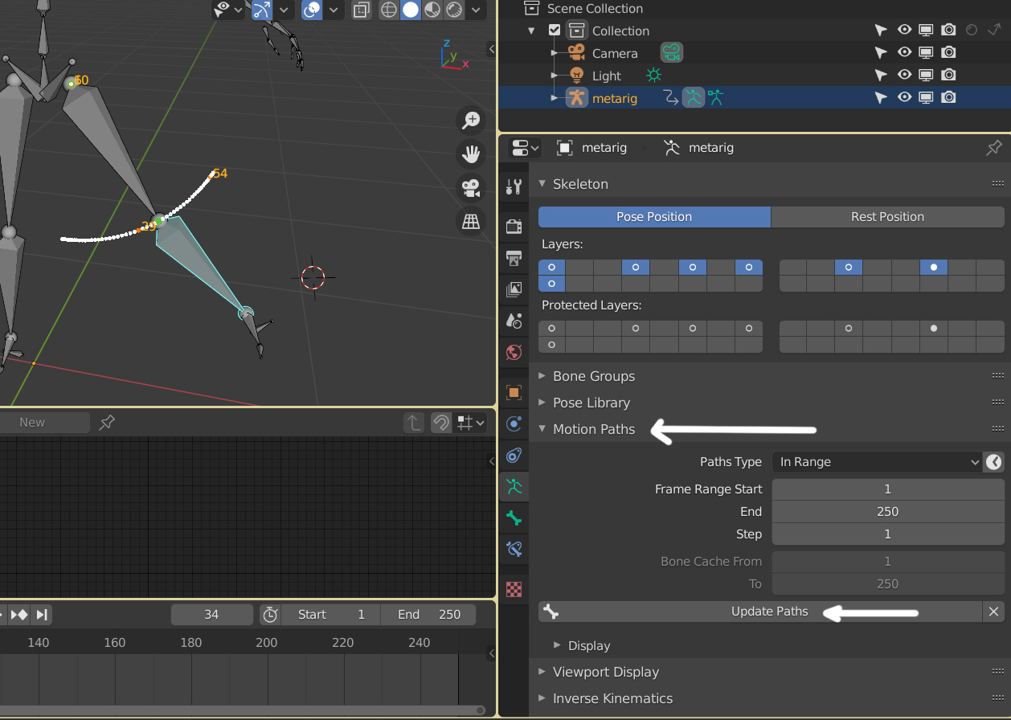
Task: Open the properties editor type dropdown
Action: [x=526, y=148]
